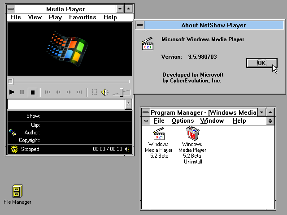
Task: Click the Stop playback button
Action: coord(33,92)
